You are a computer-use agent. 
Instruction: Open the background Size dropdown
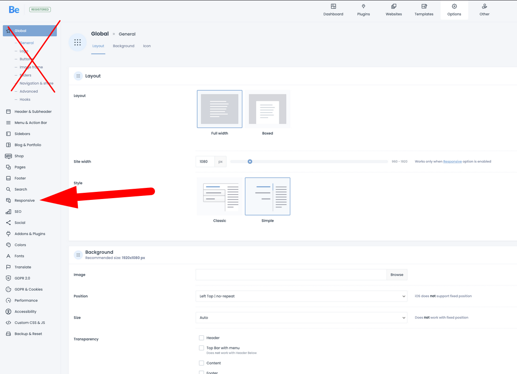click(x=301, y=318)
